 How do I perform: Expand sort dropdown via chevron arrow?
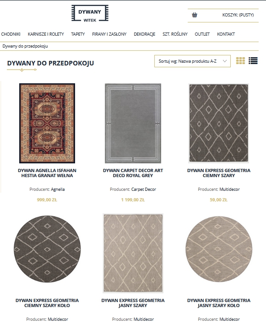(x=225, y=61)
